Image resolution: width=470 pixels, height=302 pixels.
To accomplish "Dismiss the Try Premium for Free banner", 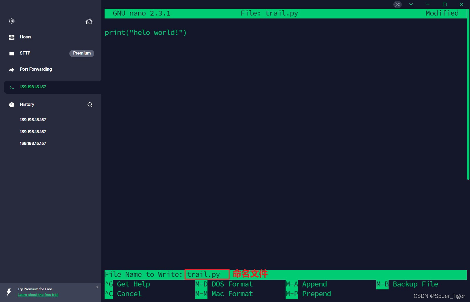I will [x=97, y=287].
